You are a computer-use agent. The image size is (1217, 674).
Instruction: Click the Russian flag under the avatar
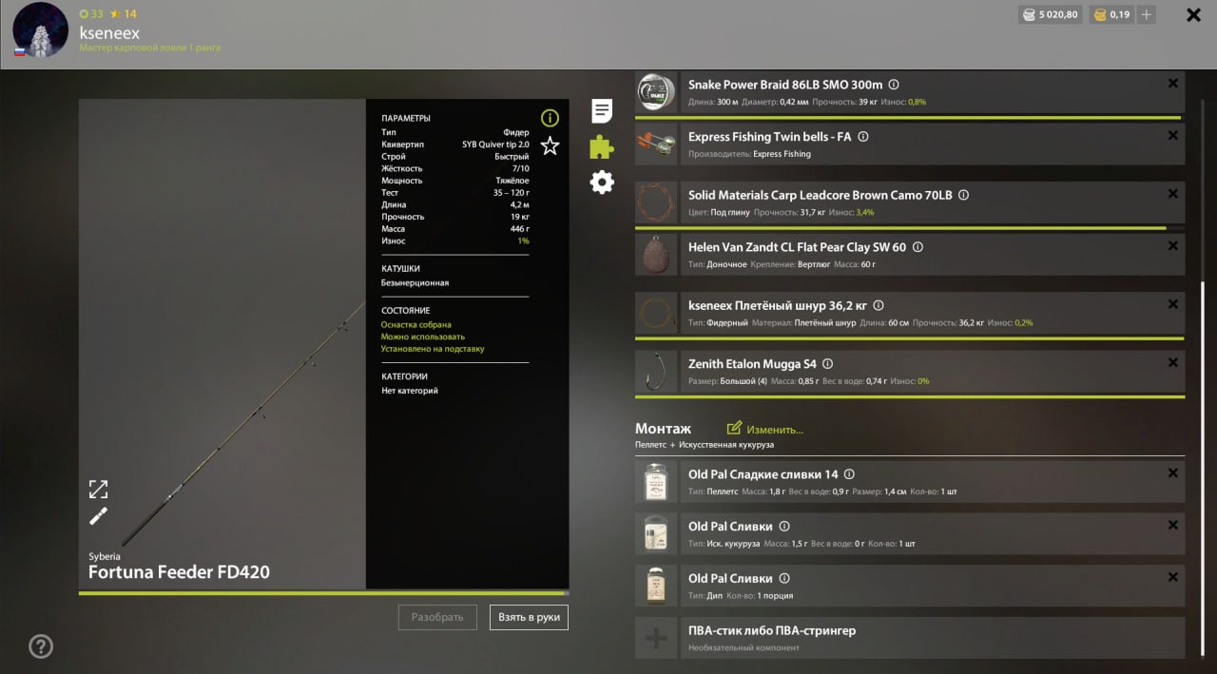19,51
